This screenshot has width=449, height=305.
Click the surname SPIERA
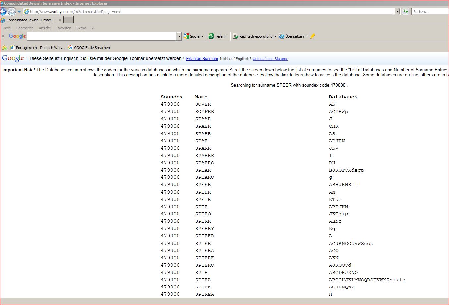click(x=205, y=250)
